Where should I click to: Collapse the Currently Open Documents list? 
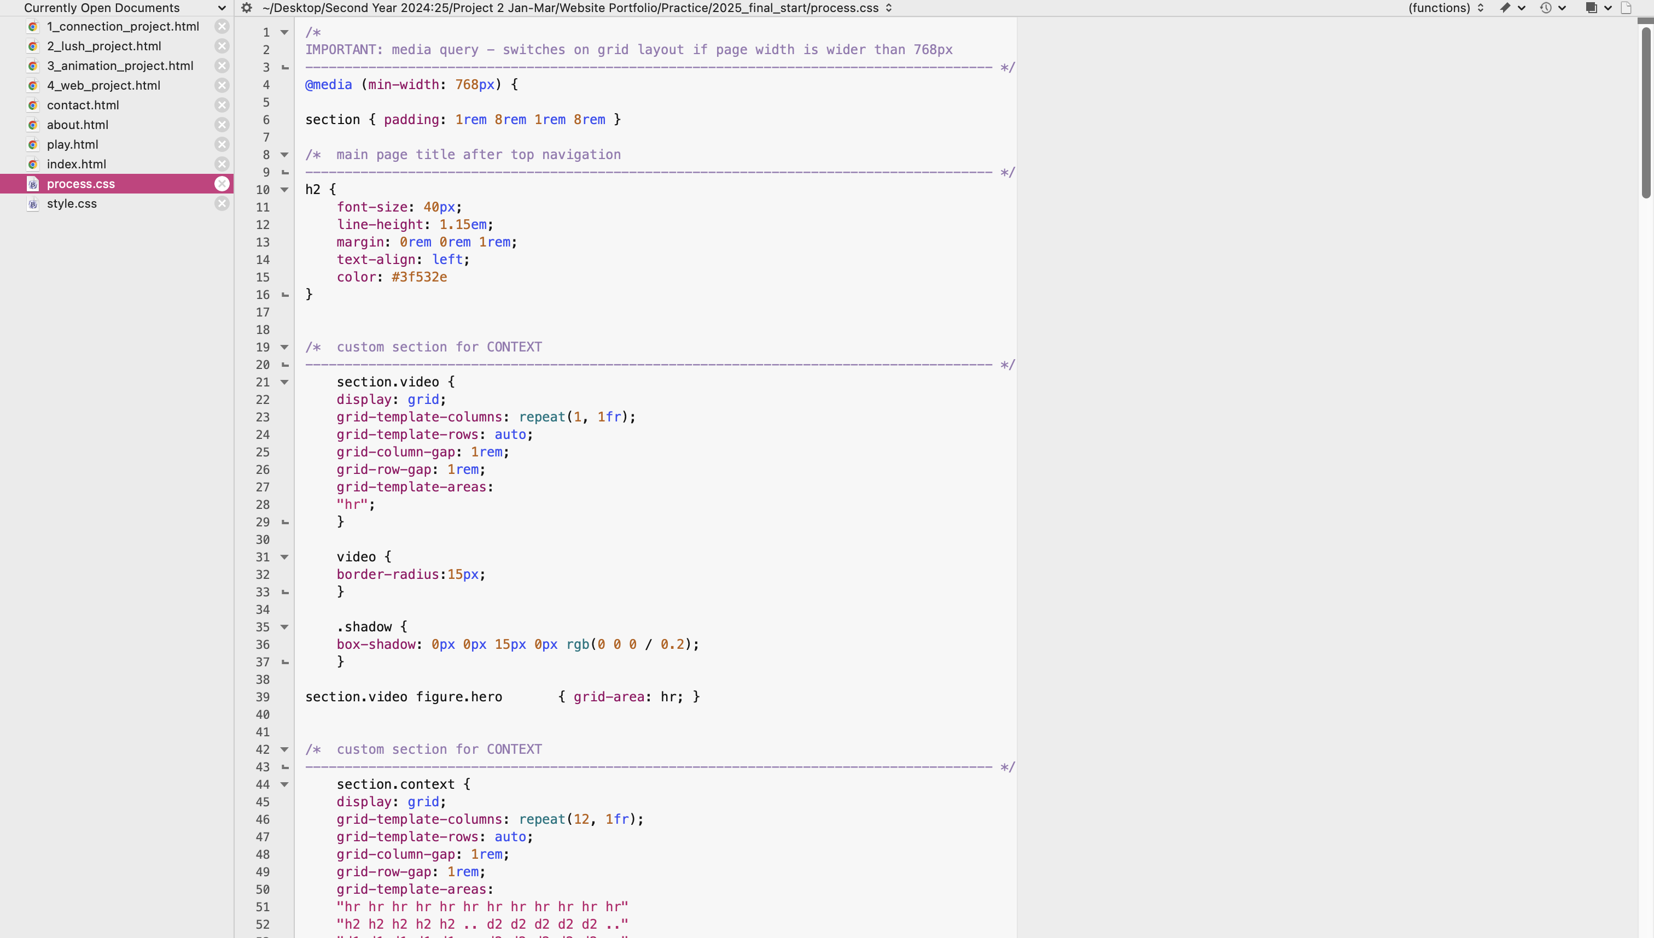tap(222, 8)
